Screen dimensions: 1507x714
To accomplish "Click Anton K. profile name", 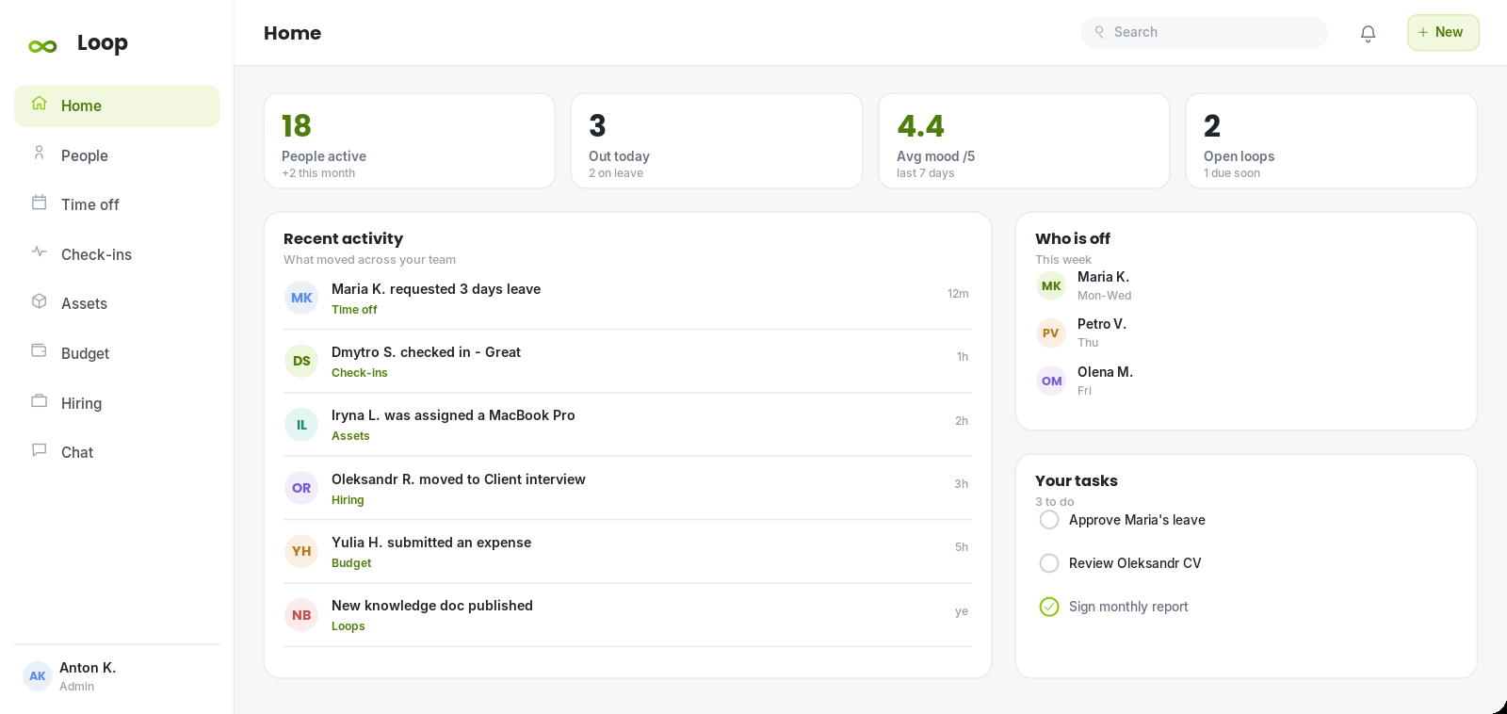I will point(88,668).
